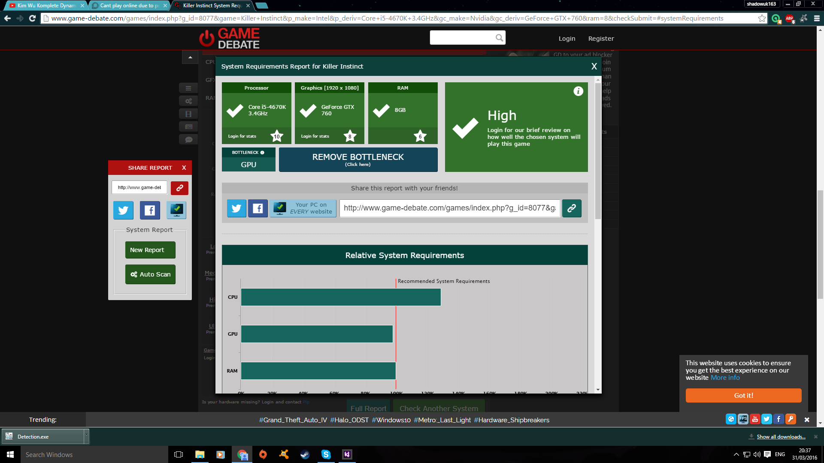Click the FPS monitor icon in bottom bar
The width and height of the screenshot is (824, 463).
(743, 419)
